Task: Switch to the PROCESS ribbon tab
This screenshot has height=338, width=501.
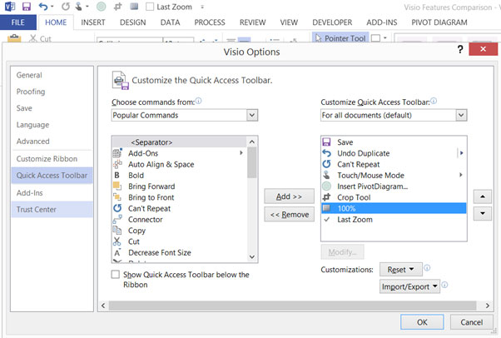Action: click(210, 22)
